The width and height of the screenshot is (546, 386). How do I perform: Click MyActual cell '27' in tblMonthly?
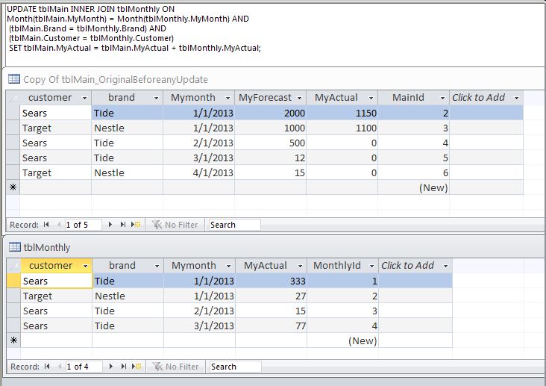(x=271, y=296)
